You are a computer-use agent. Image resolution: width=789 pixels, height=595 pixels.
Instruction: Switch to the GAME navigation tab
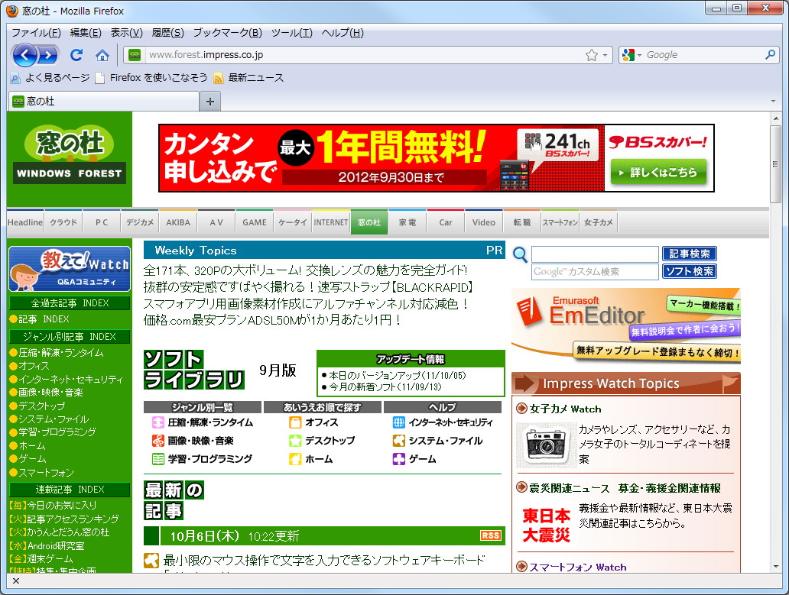coord(254,222)
